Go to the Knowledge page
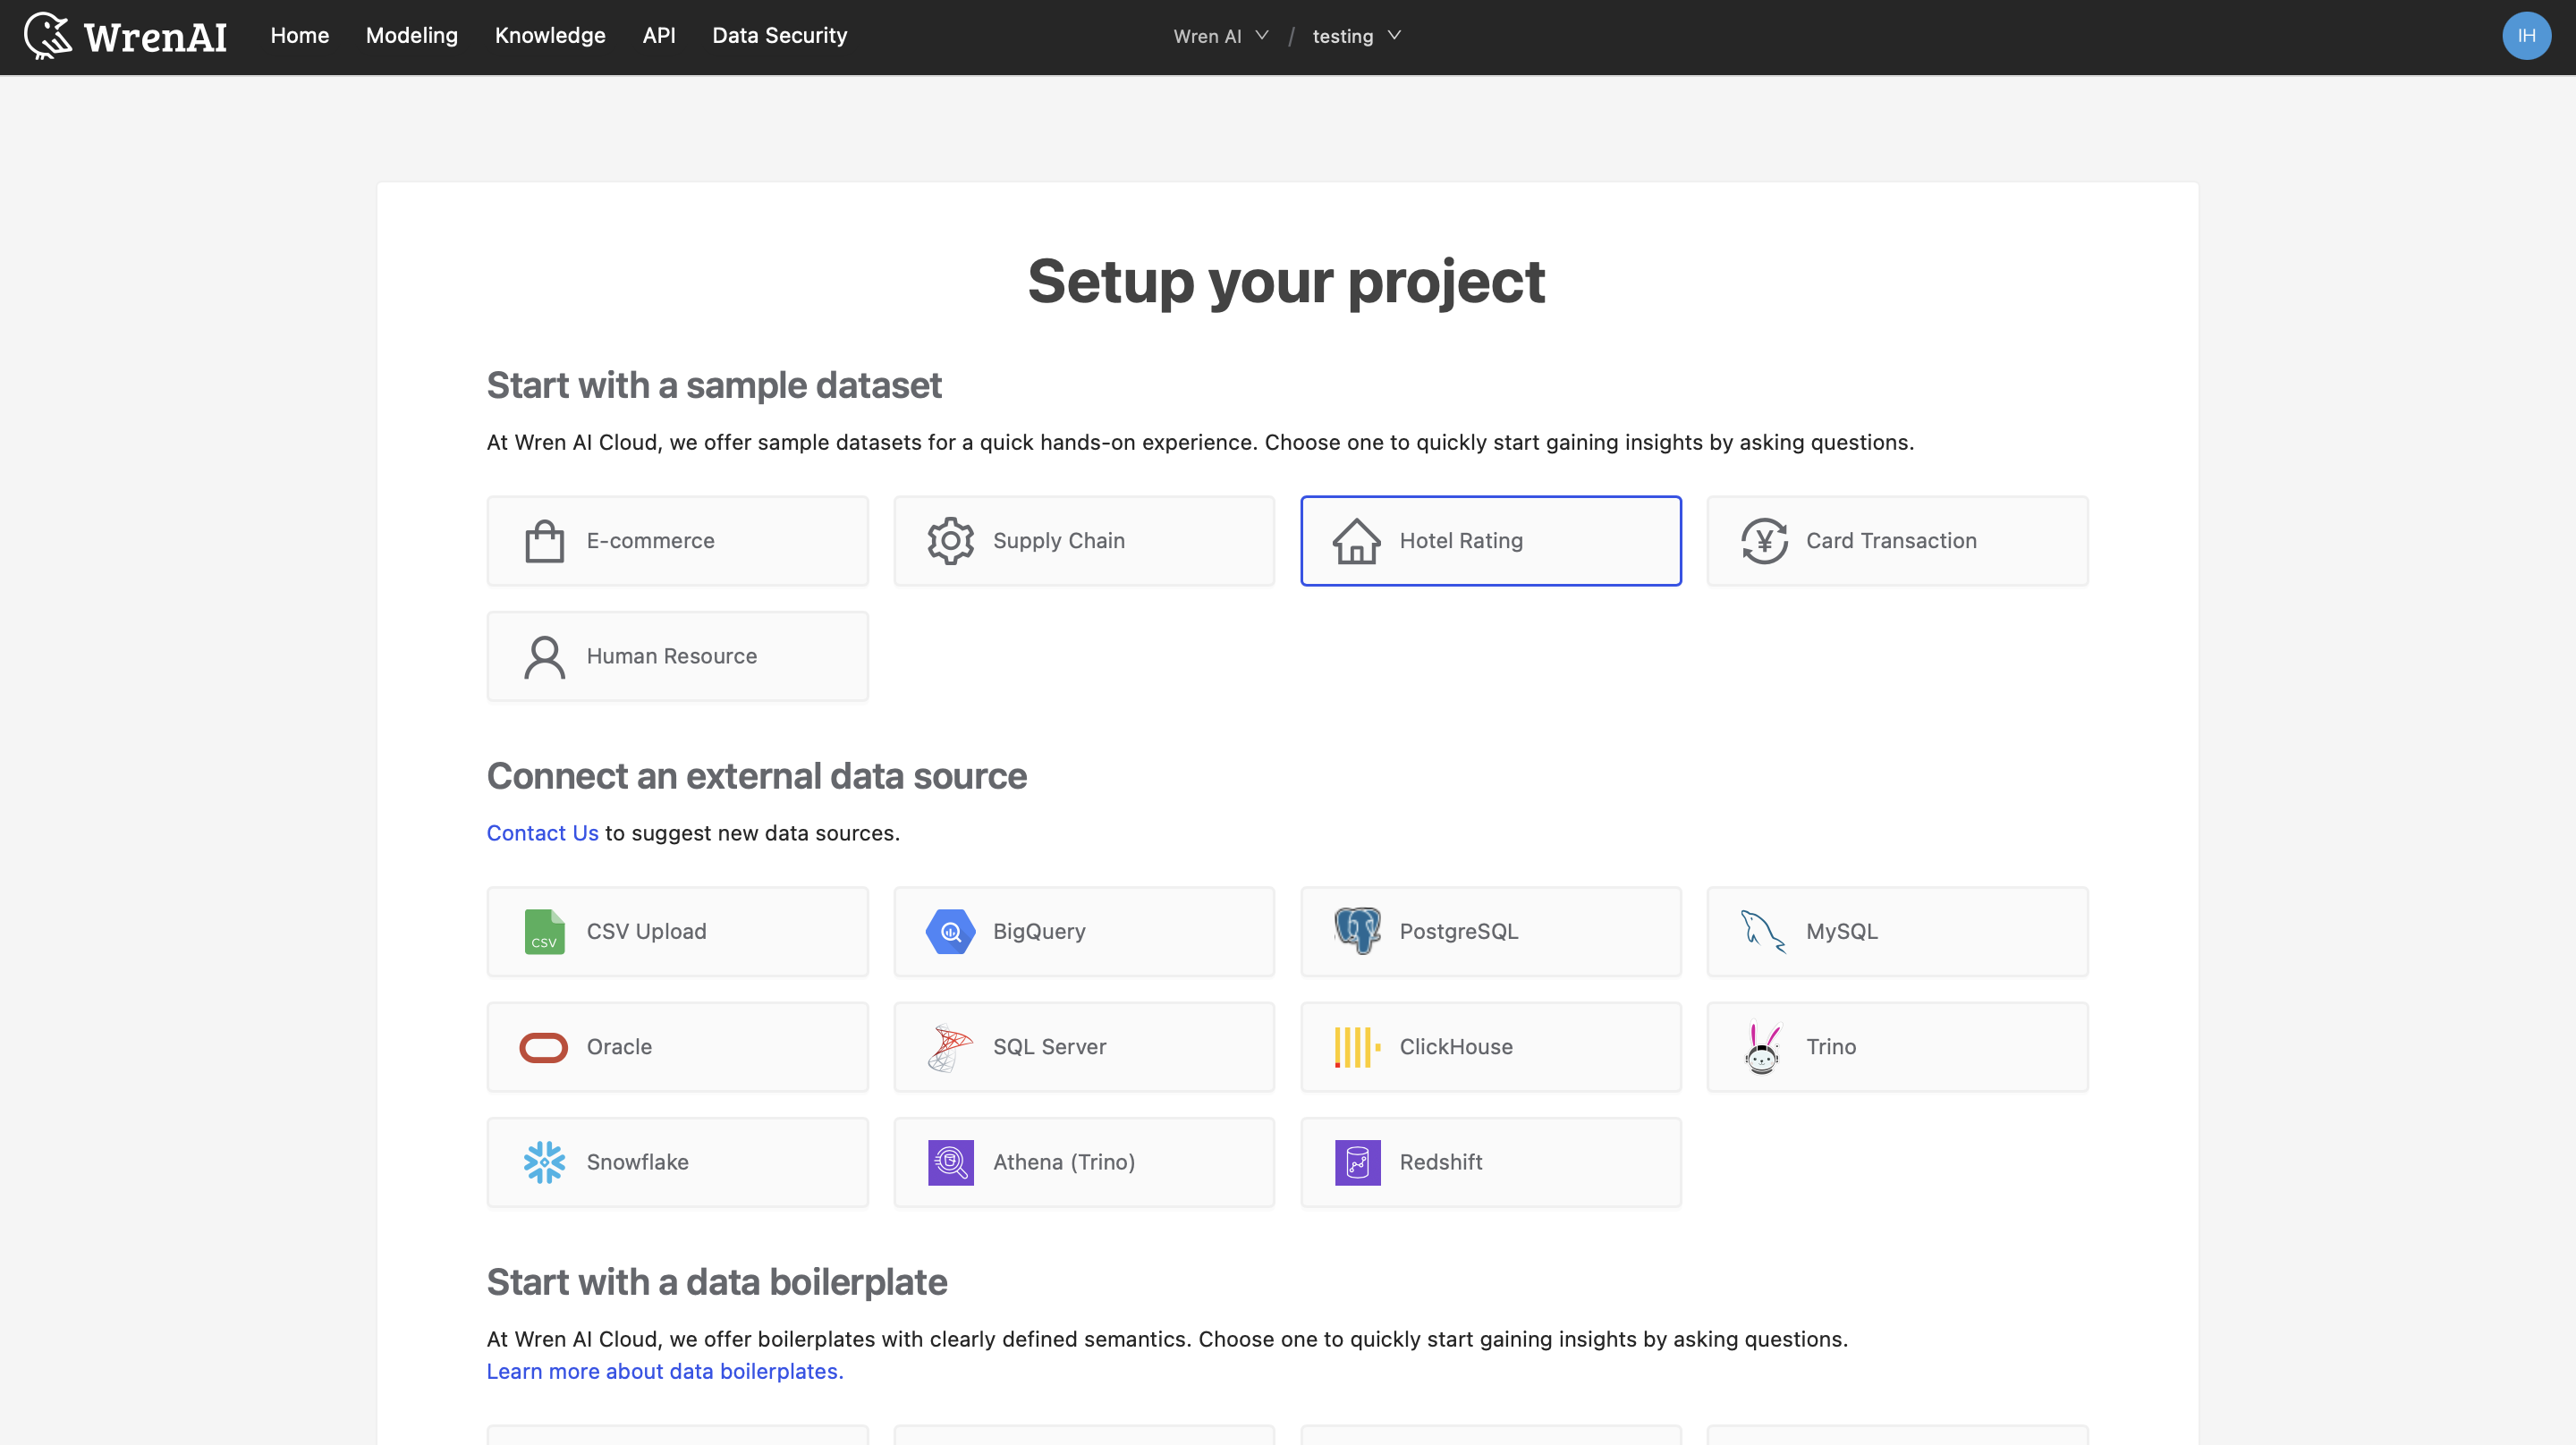This screenshot has width=2576, height=1445. pyautogui.click(x=550, y=36)
